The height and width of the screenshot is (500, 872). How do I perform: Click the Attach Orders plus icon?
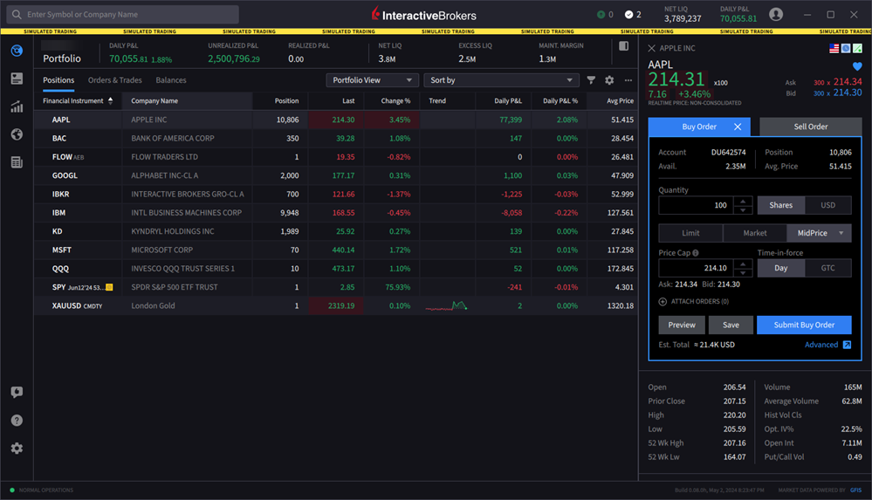[663, 301]
